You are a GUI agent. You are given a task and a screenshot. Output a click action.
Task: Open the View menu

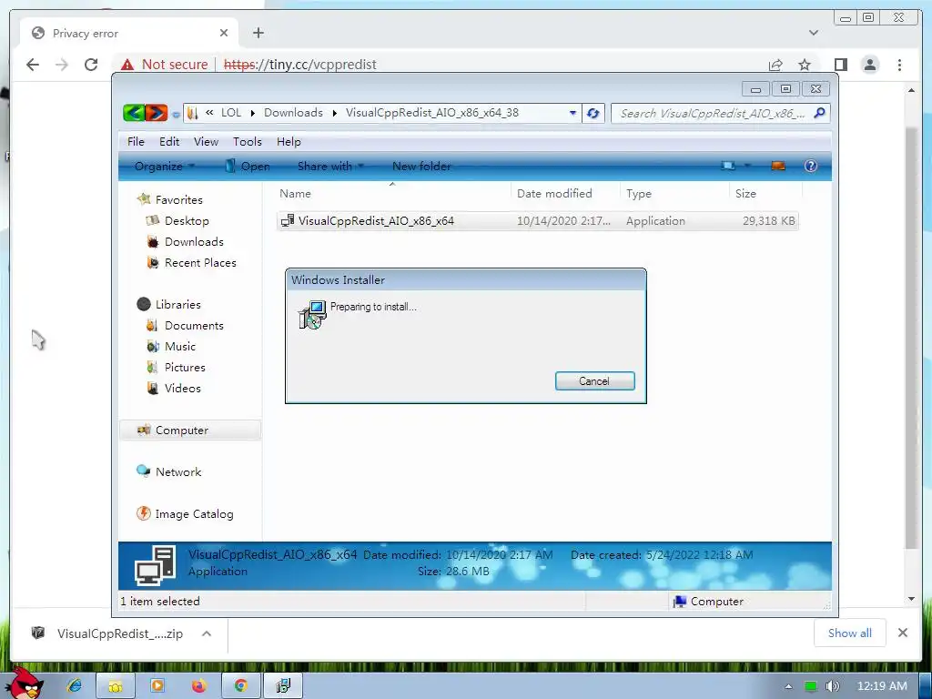(x=206, y=141)
